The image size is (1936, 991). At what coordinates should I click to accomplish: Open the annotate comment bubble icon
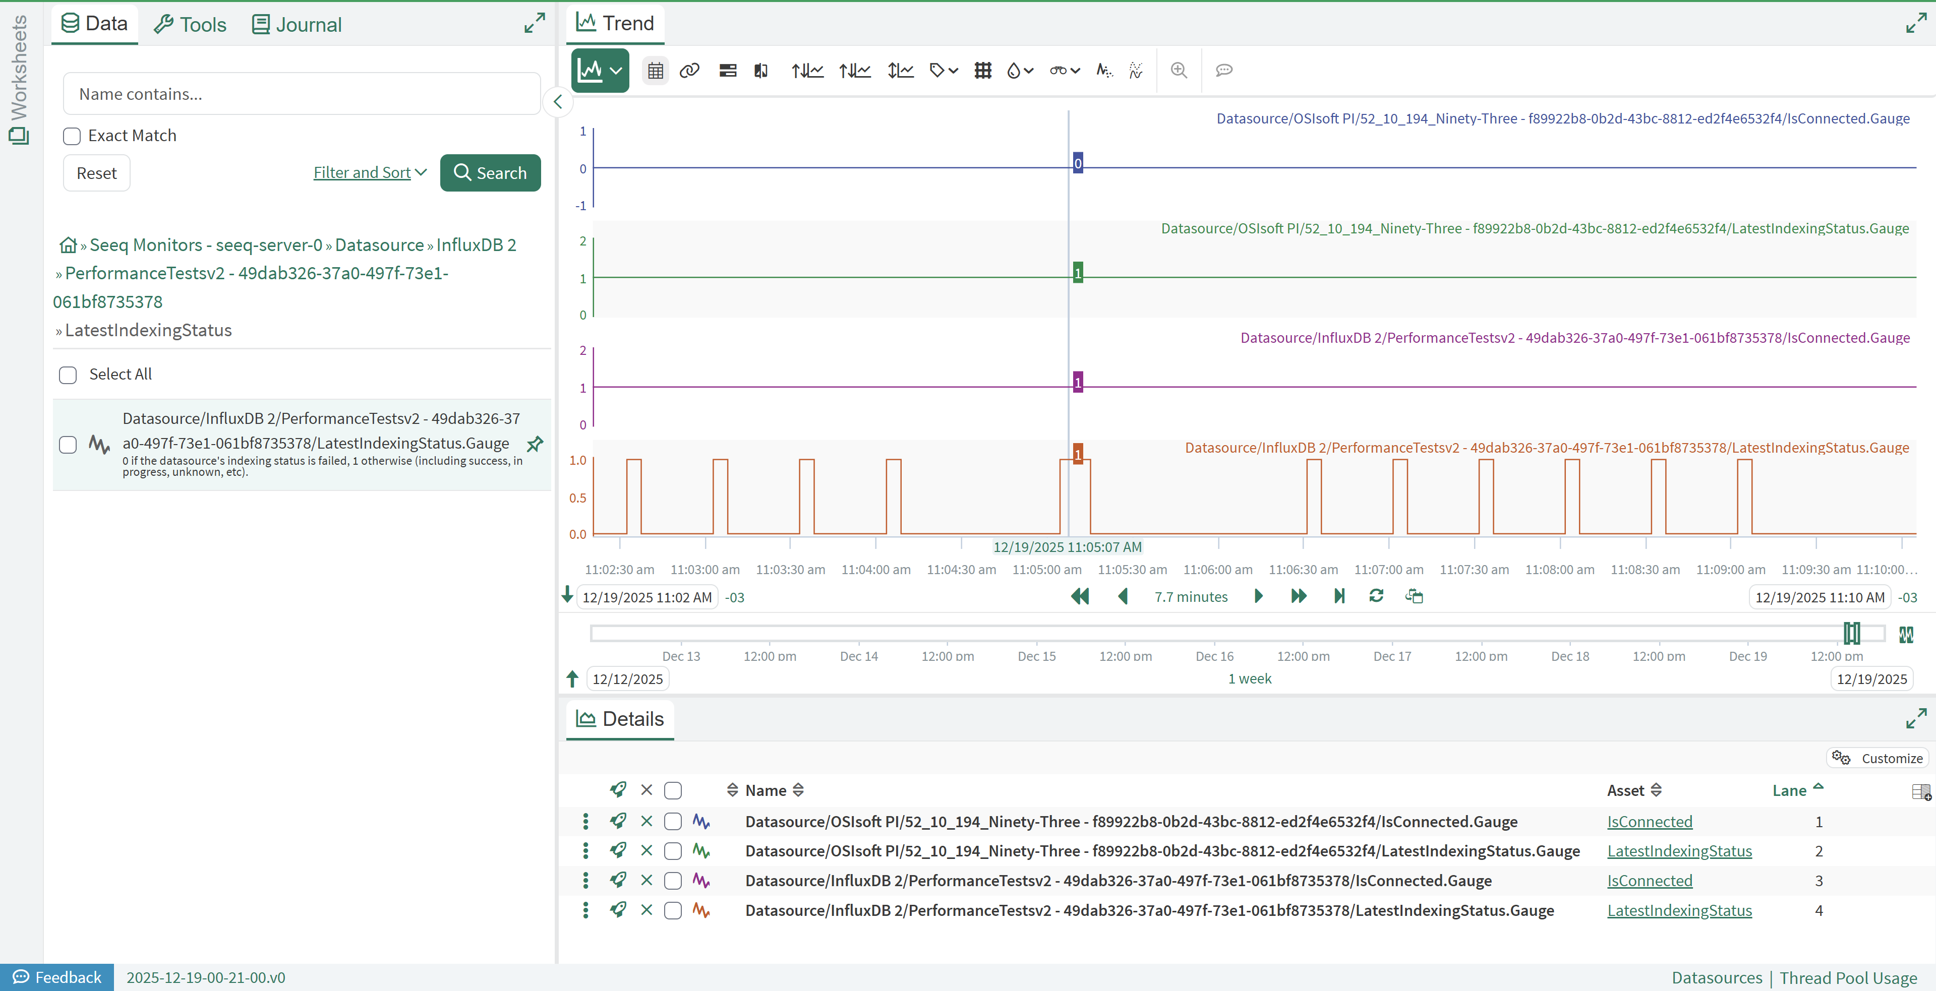(x=1223, y=71)
